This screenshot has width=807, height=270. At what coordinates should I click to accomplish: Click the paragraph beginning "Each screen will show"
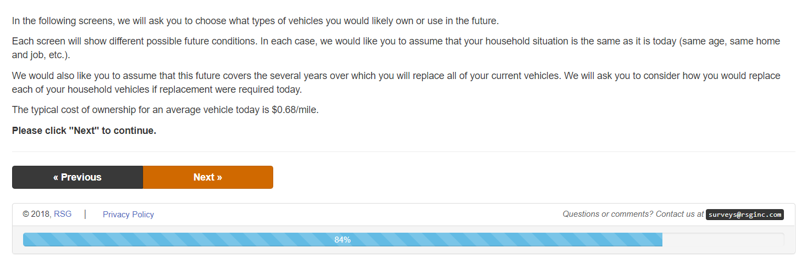pyautogui.click(x=396, y=42)
